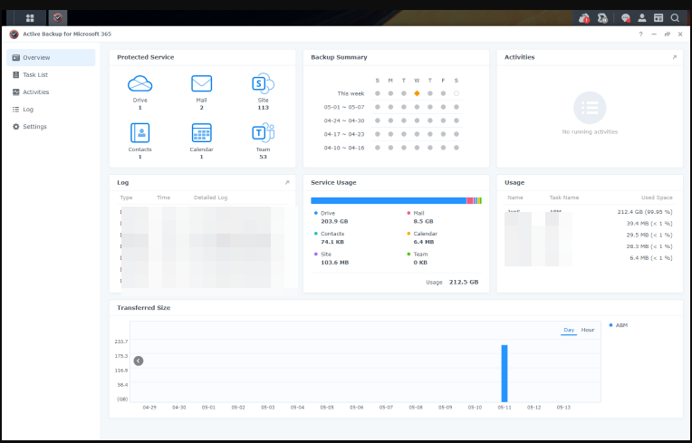Click the total Usage 212.5 GB value
The height and width of the screenshot is (443, 692).
point(464,282)
